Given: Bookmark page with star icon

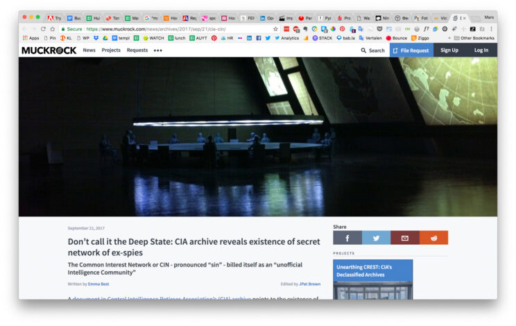Looking at the screenshot, I should pos(275,29).
